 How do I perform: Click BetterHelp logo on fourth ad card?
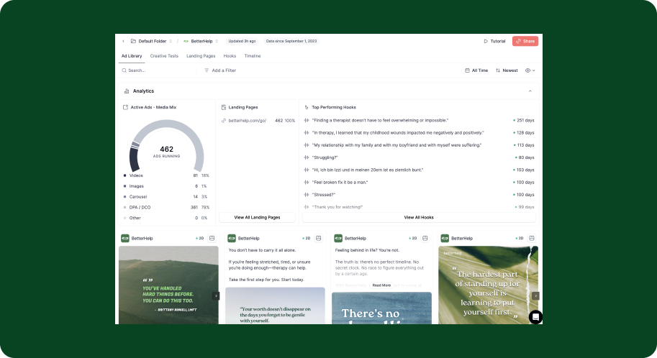click(445, 238)
